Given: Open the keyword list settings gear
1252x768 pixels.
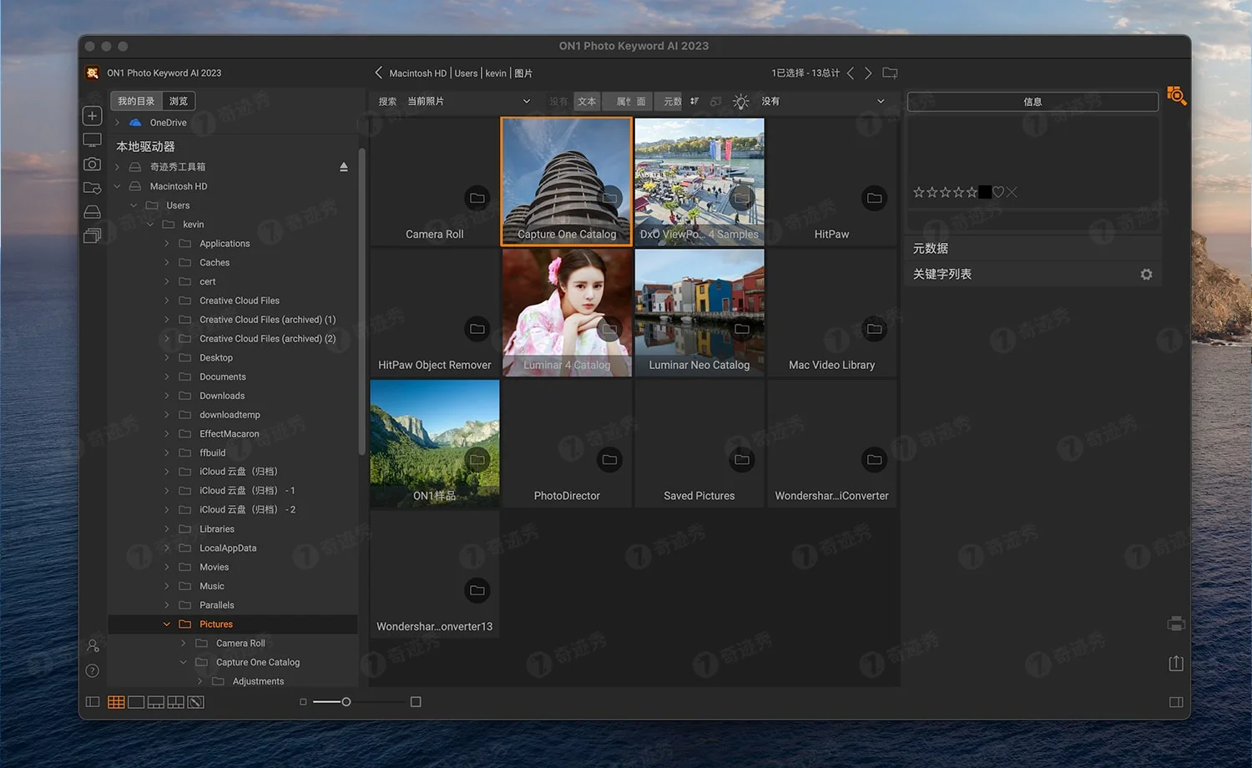Looking at the screenshot, I should [x=1146, y=274].
